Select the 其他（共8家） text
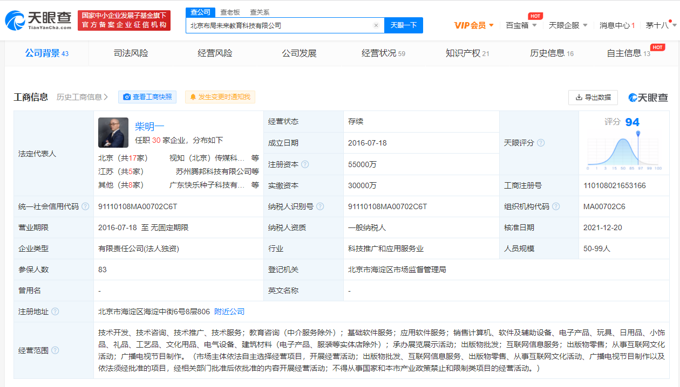 [x=121, y=185]
